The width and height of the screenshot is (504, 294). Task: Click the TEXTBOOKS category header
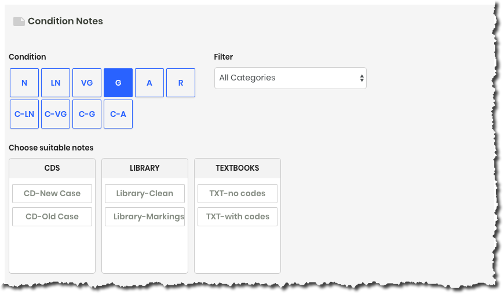tap(237, 168)
